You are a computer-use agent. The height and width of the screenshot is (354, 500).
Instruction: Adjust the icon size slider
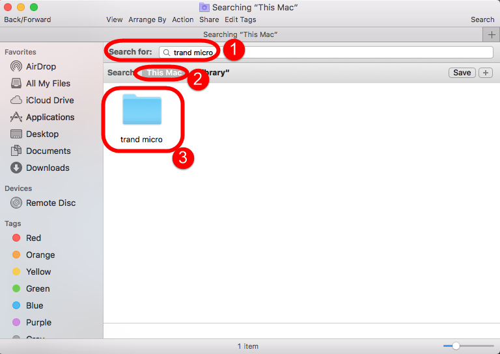point(469,346)
